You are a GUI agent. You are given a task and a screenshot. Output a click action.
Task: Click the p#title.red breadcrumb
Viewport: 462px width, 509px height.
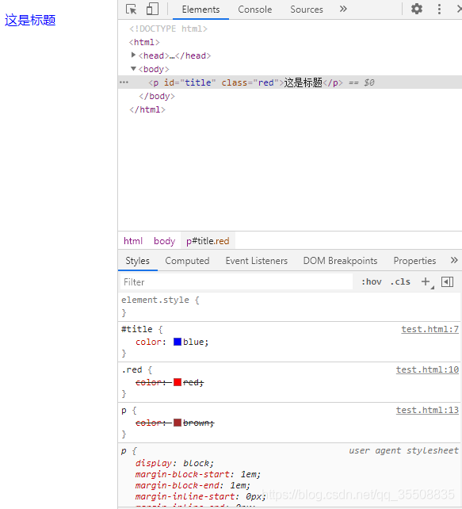[208, 241]
